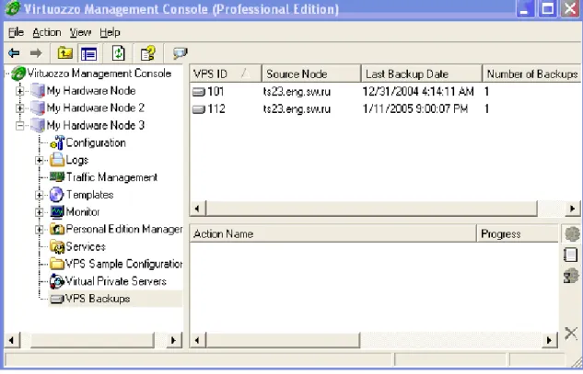Click the Virtual Private Servers icon
This screenshot has width=583, height=374.
[x=57, y=281]
